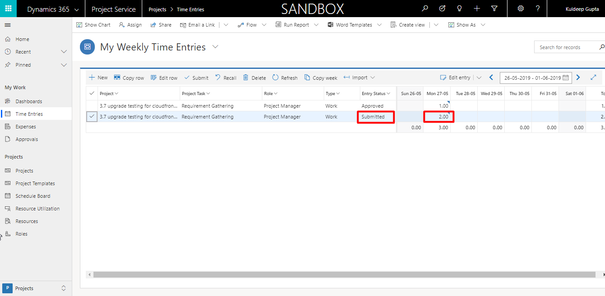Open the Entry Status column filter
This screenshot has width=605, height=296.
[x=389, y=93]
